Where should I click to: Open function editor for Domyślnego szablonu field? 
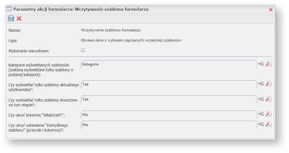pos(269,124)
